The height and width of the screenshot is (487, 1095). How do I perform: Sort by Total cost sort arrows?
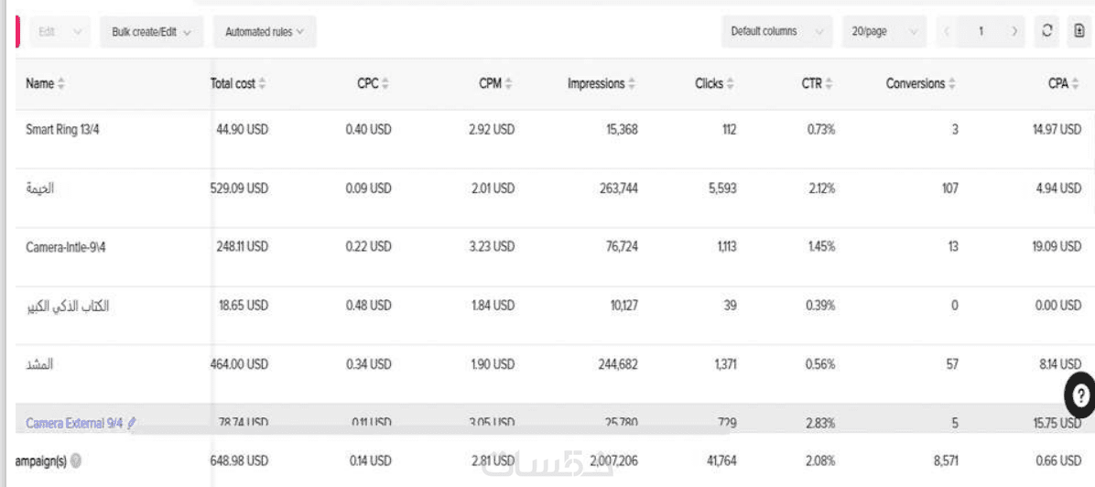[263, 84]
